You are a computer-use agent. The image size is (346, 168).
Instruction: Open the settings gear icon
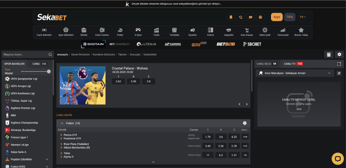(x=339, y=54)
